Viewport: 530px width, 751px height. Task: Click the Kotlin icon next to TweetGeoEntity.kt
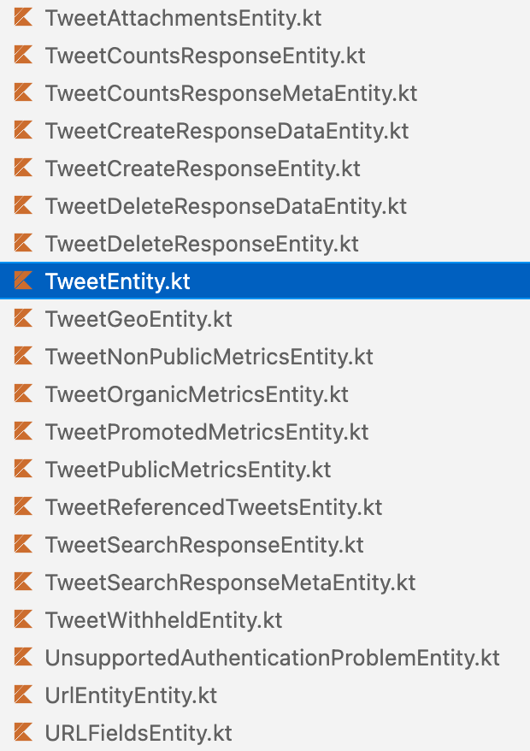(x=22, y=318)
